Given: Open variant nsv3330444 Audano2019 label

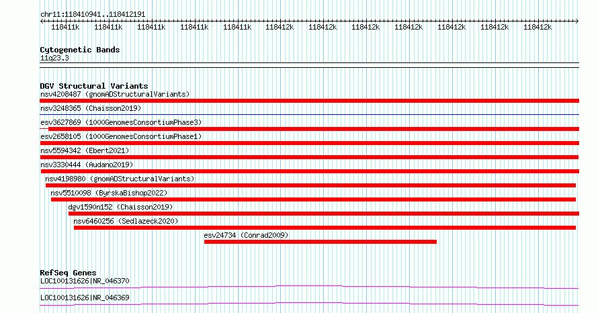Looking at the screenshot, I should pos(87,165).
